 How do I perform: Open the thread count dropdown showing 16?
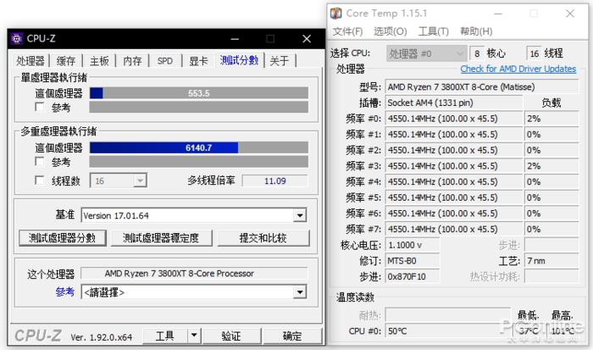tap(119, 181)
